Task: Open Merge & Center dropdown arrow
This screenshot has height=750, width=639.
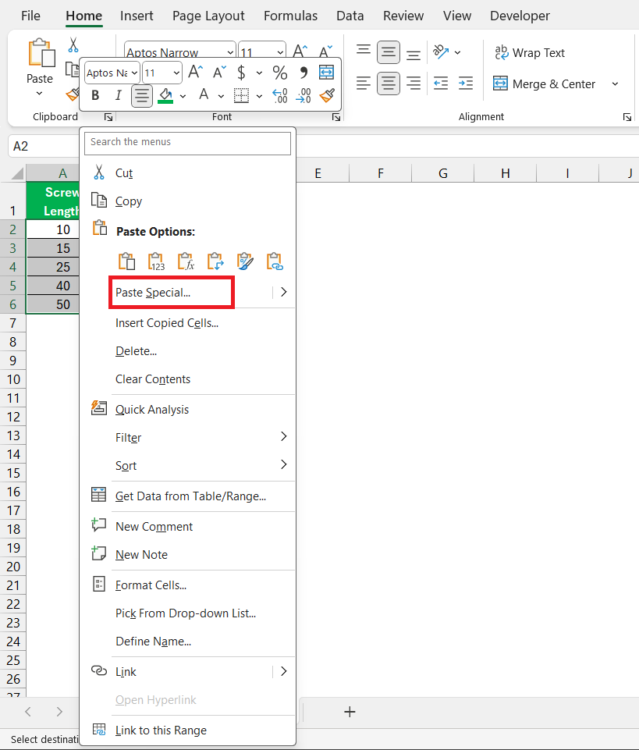Action: coord(615,84)
